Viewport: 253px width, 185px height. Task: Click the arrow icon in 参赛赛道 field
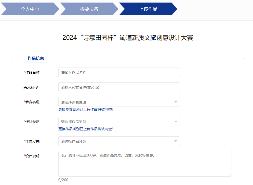(176, 102)
